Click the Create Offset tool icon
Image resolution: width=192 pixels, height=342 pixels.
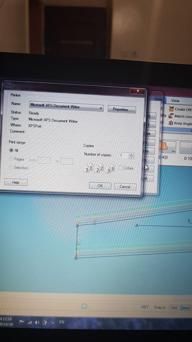tap(171, 109)
